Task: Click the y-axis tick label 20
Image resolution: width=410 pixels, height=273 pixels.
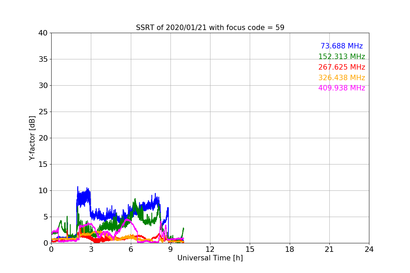Action: point(43,138)
